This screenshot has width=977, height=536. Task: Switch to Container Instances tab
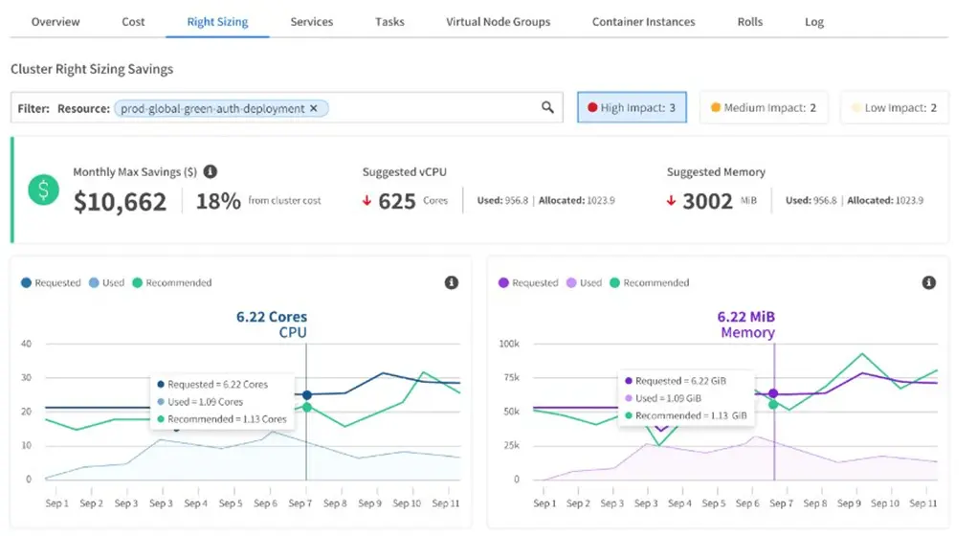(x=643, y=22)
